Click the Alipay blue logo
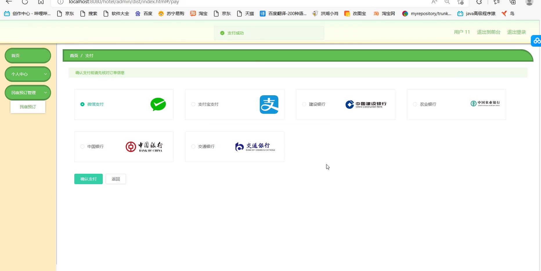Screen dimensions: 541x271 click(269, 105)
